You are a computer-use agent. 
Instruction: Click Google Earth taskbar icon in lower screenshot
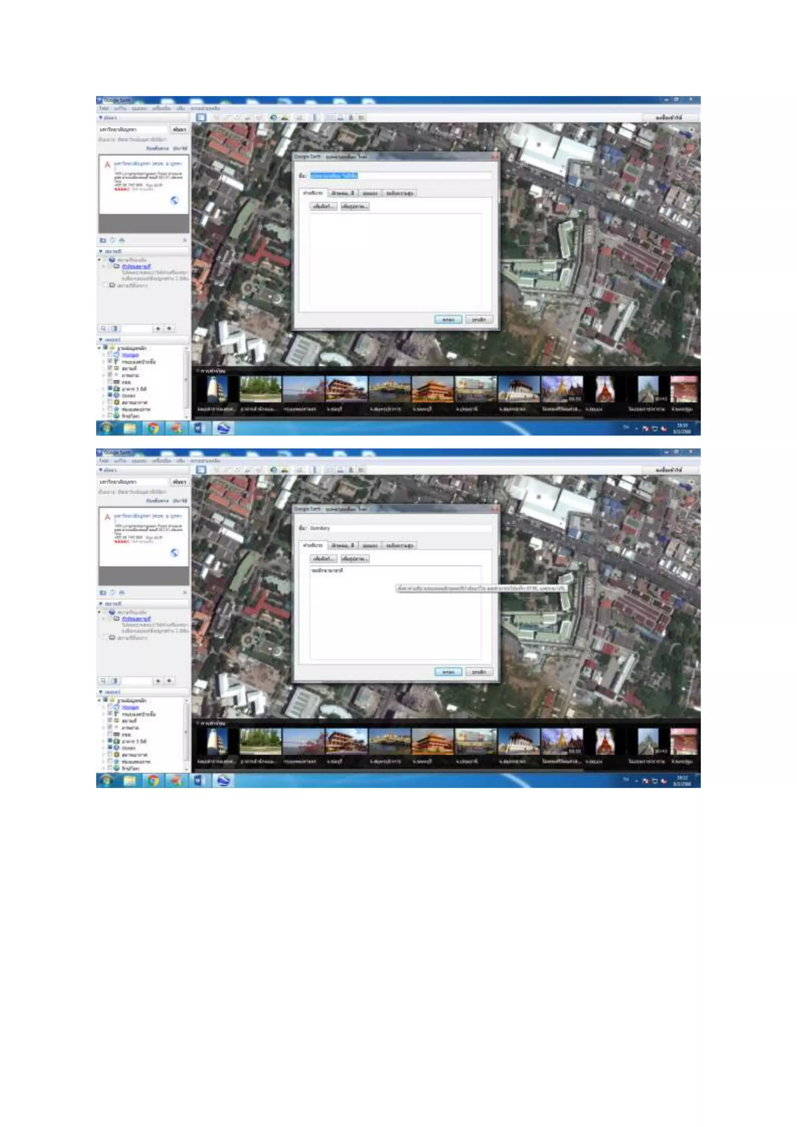(x=223, y=781)
